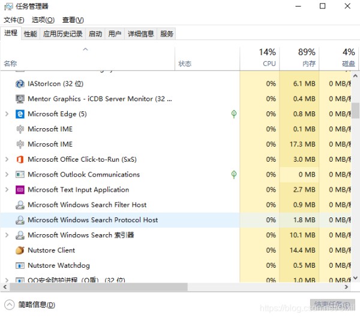
Task: Select the 进程 tab
Action: click(x=11, y=33)
